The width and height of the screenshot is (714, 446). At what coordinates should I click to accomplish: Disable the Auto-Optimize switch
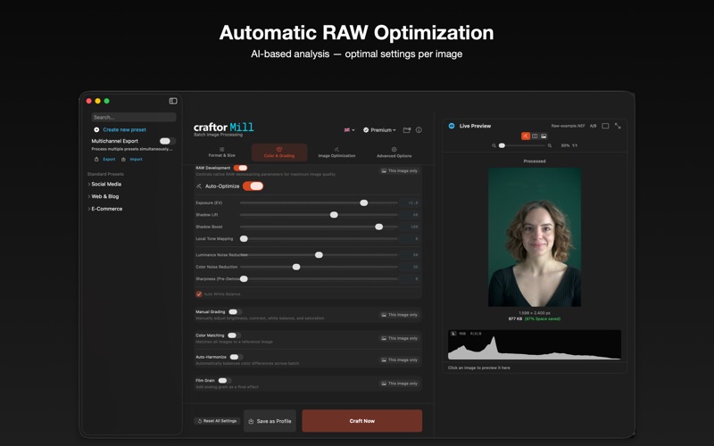(253, 186)
